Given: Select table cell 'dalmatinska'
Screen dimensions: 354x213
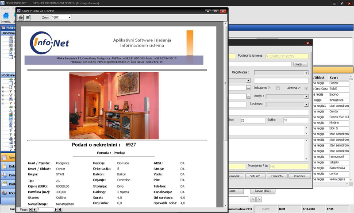Looking at the screenshot, I should [x=339, y=168].
